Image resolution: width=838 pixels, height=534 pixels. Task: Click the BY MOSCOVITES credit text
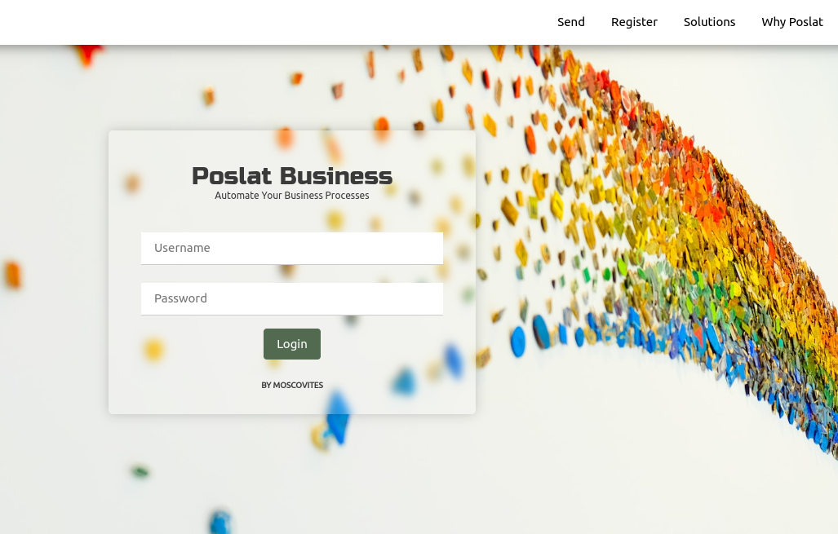(292, 385)
